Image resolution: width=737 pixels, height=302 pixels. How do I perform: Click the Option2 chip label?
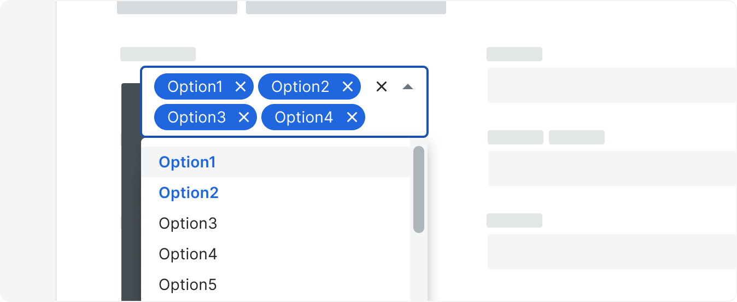300,86
